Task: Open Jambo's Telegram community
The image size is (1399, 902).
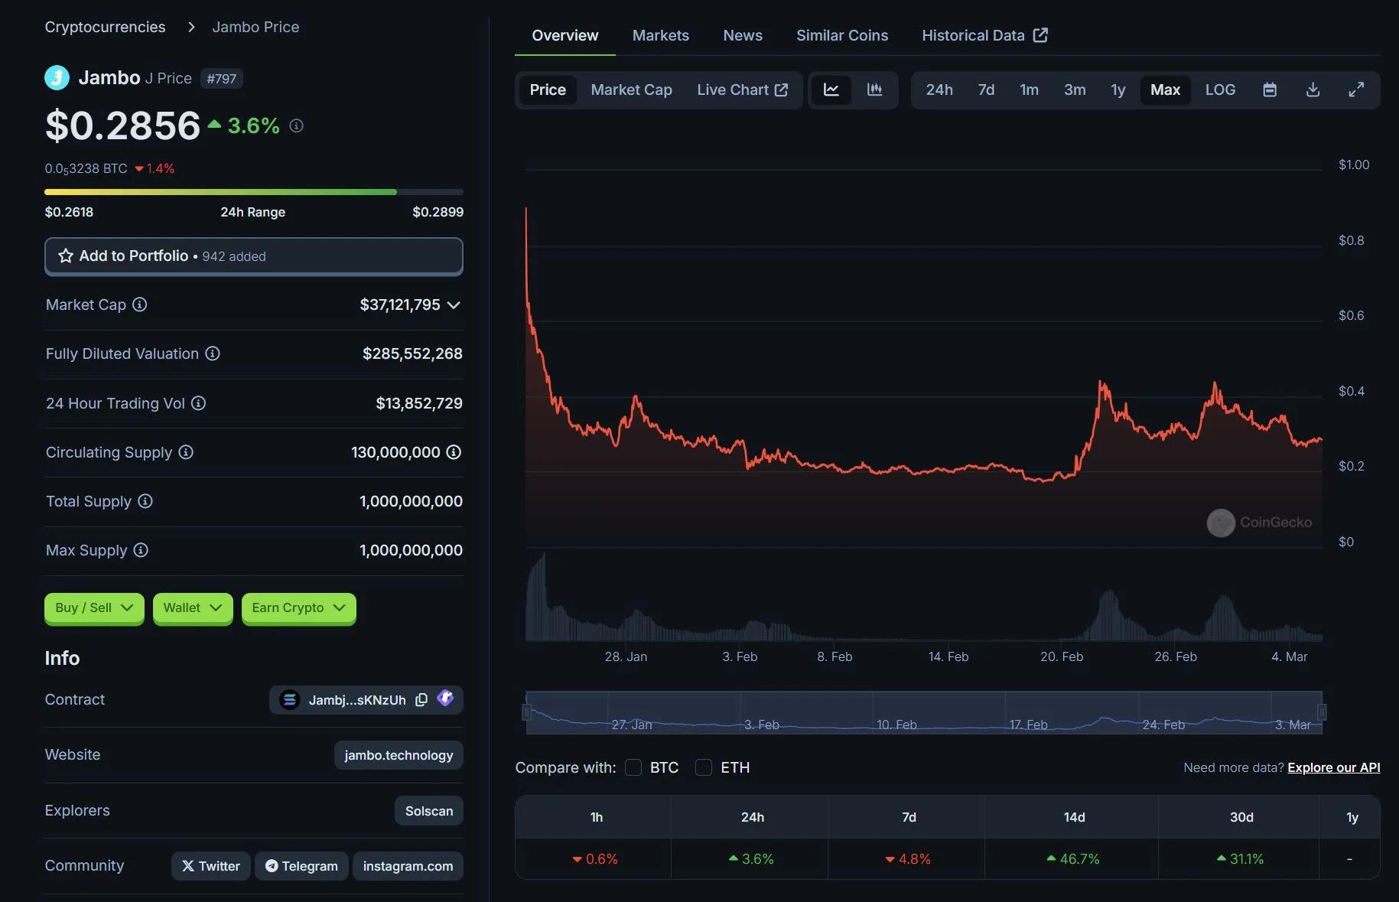Action: pos(301,866)
